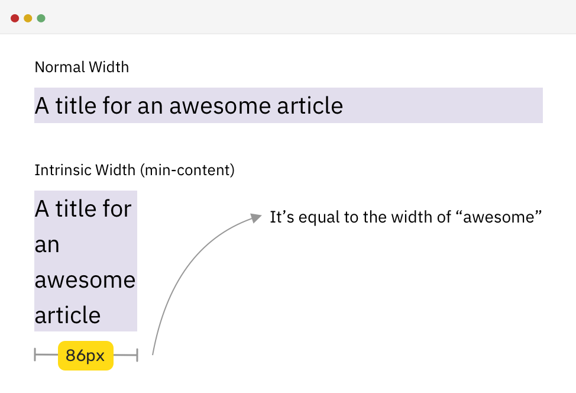Click the arrowhead of the curved gray arrow
The height and width of the screenshot is (393, 576).
click(x=256, y=217)
